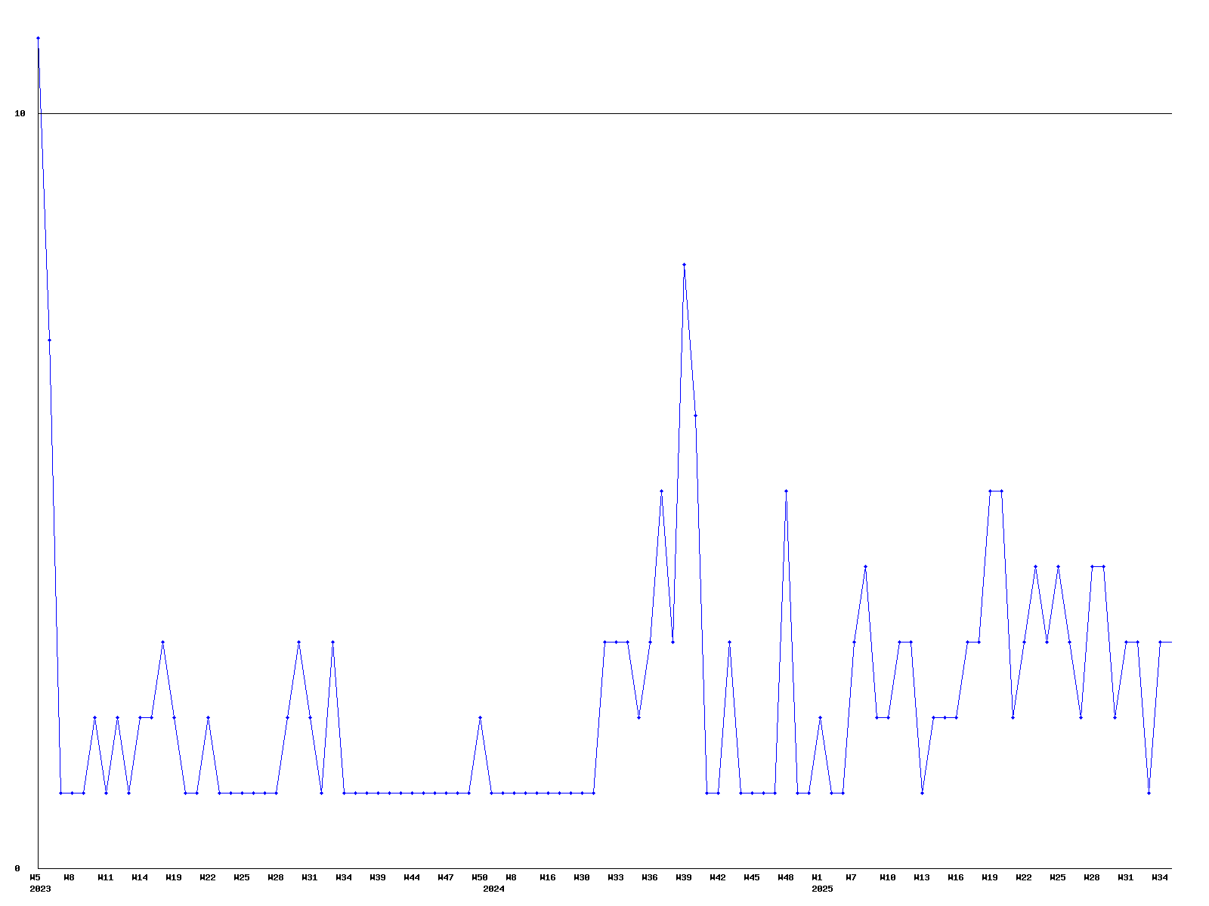Click the highest data point above W5 2023
The image size is (1209, 906).
(38, 38)
